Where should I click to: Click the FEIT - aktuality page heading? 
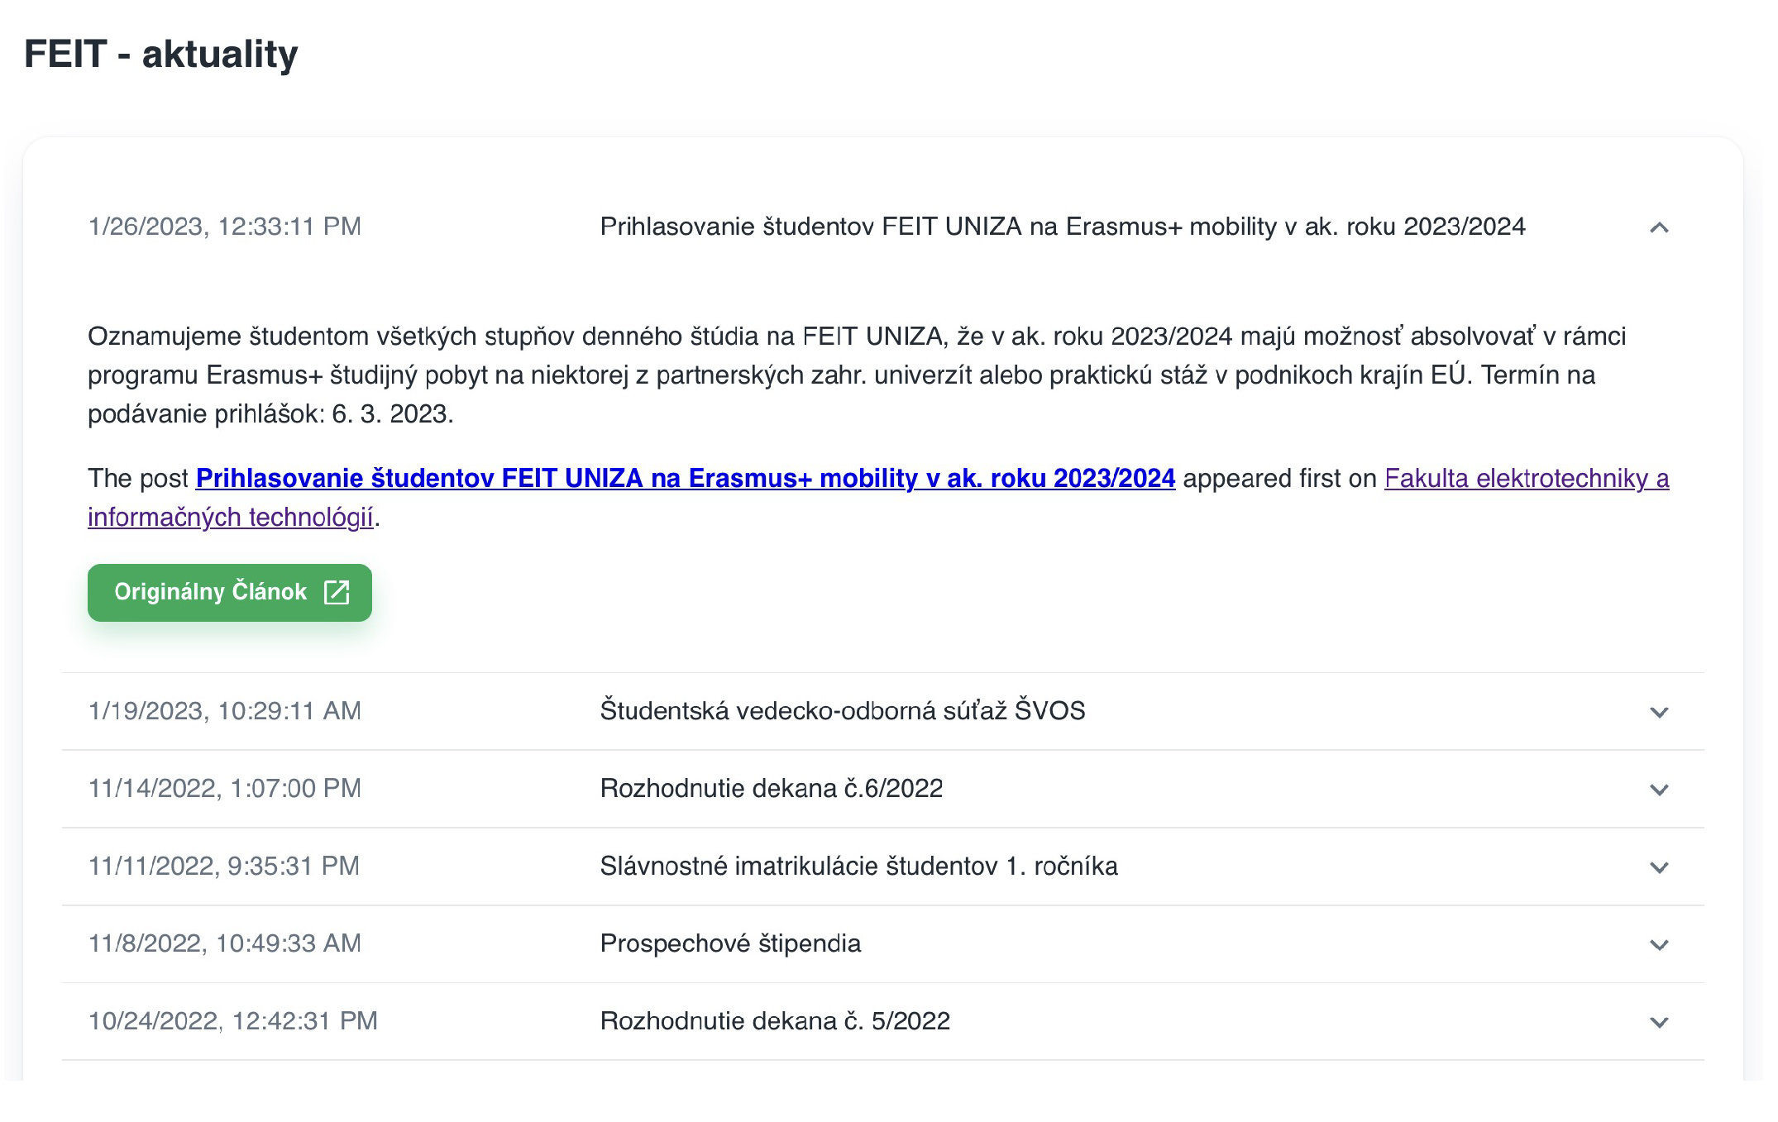click(160, 55)
